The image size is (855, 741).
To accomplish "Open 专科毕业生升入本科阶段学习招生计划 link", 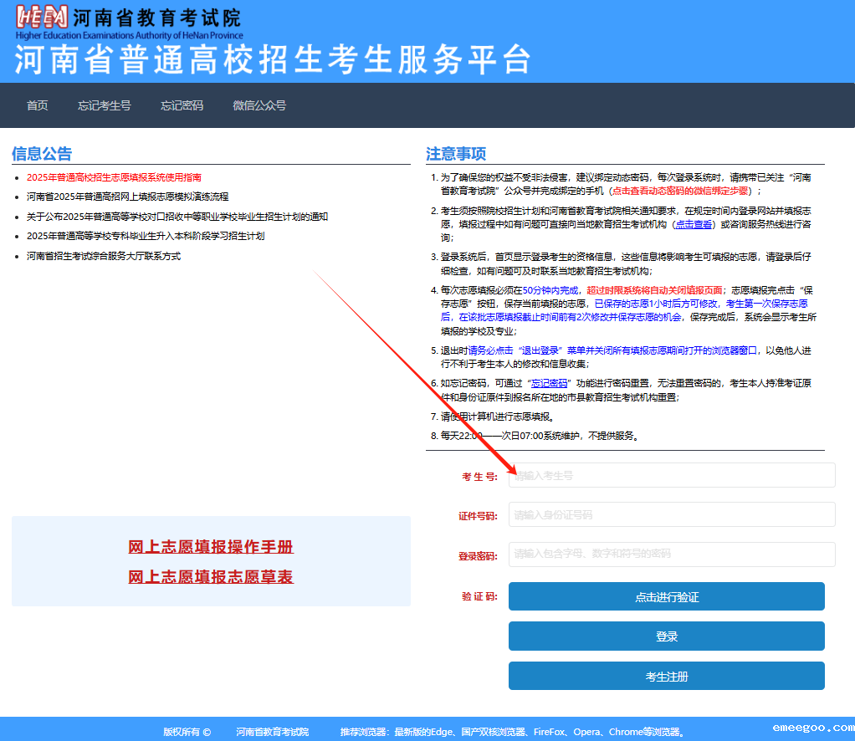I will pos(145,236).
